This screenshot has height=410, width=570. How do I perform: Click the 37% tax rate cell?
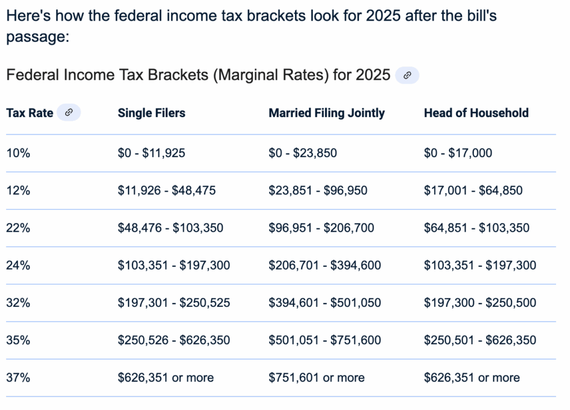[x=18, y=377]
